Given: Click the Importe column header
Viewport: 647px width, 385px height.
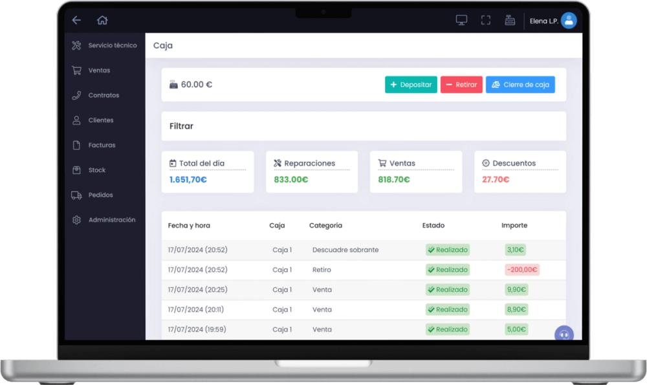Looking at the screenshot, I should click(514, 226).
